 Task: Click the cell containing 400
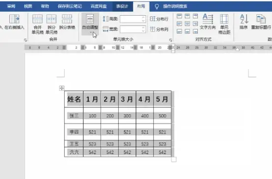pyautogui.click(x=145, y=116)
